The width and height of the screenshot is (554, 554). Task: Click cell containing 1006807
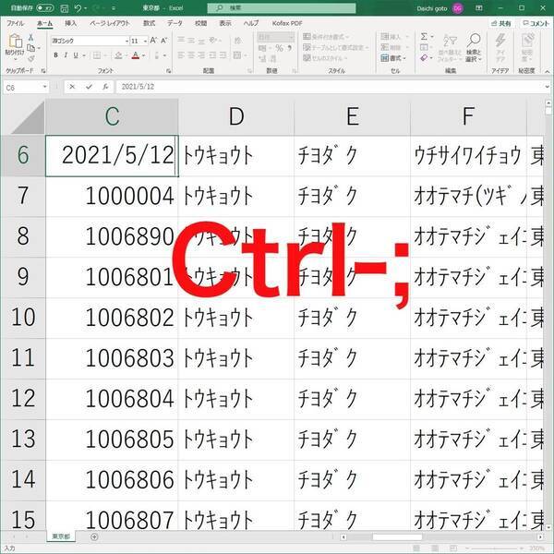(x=112, y=516)
